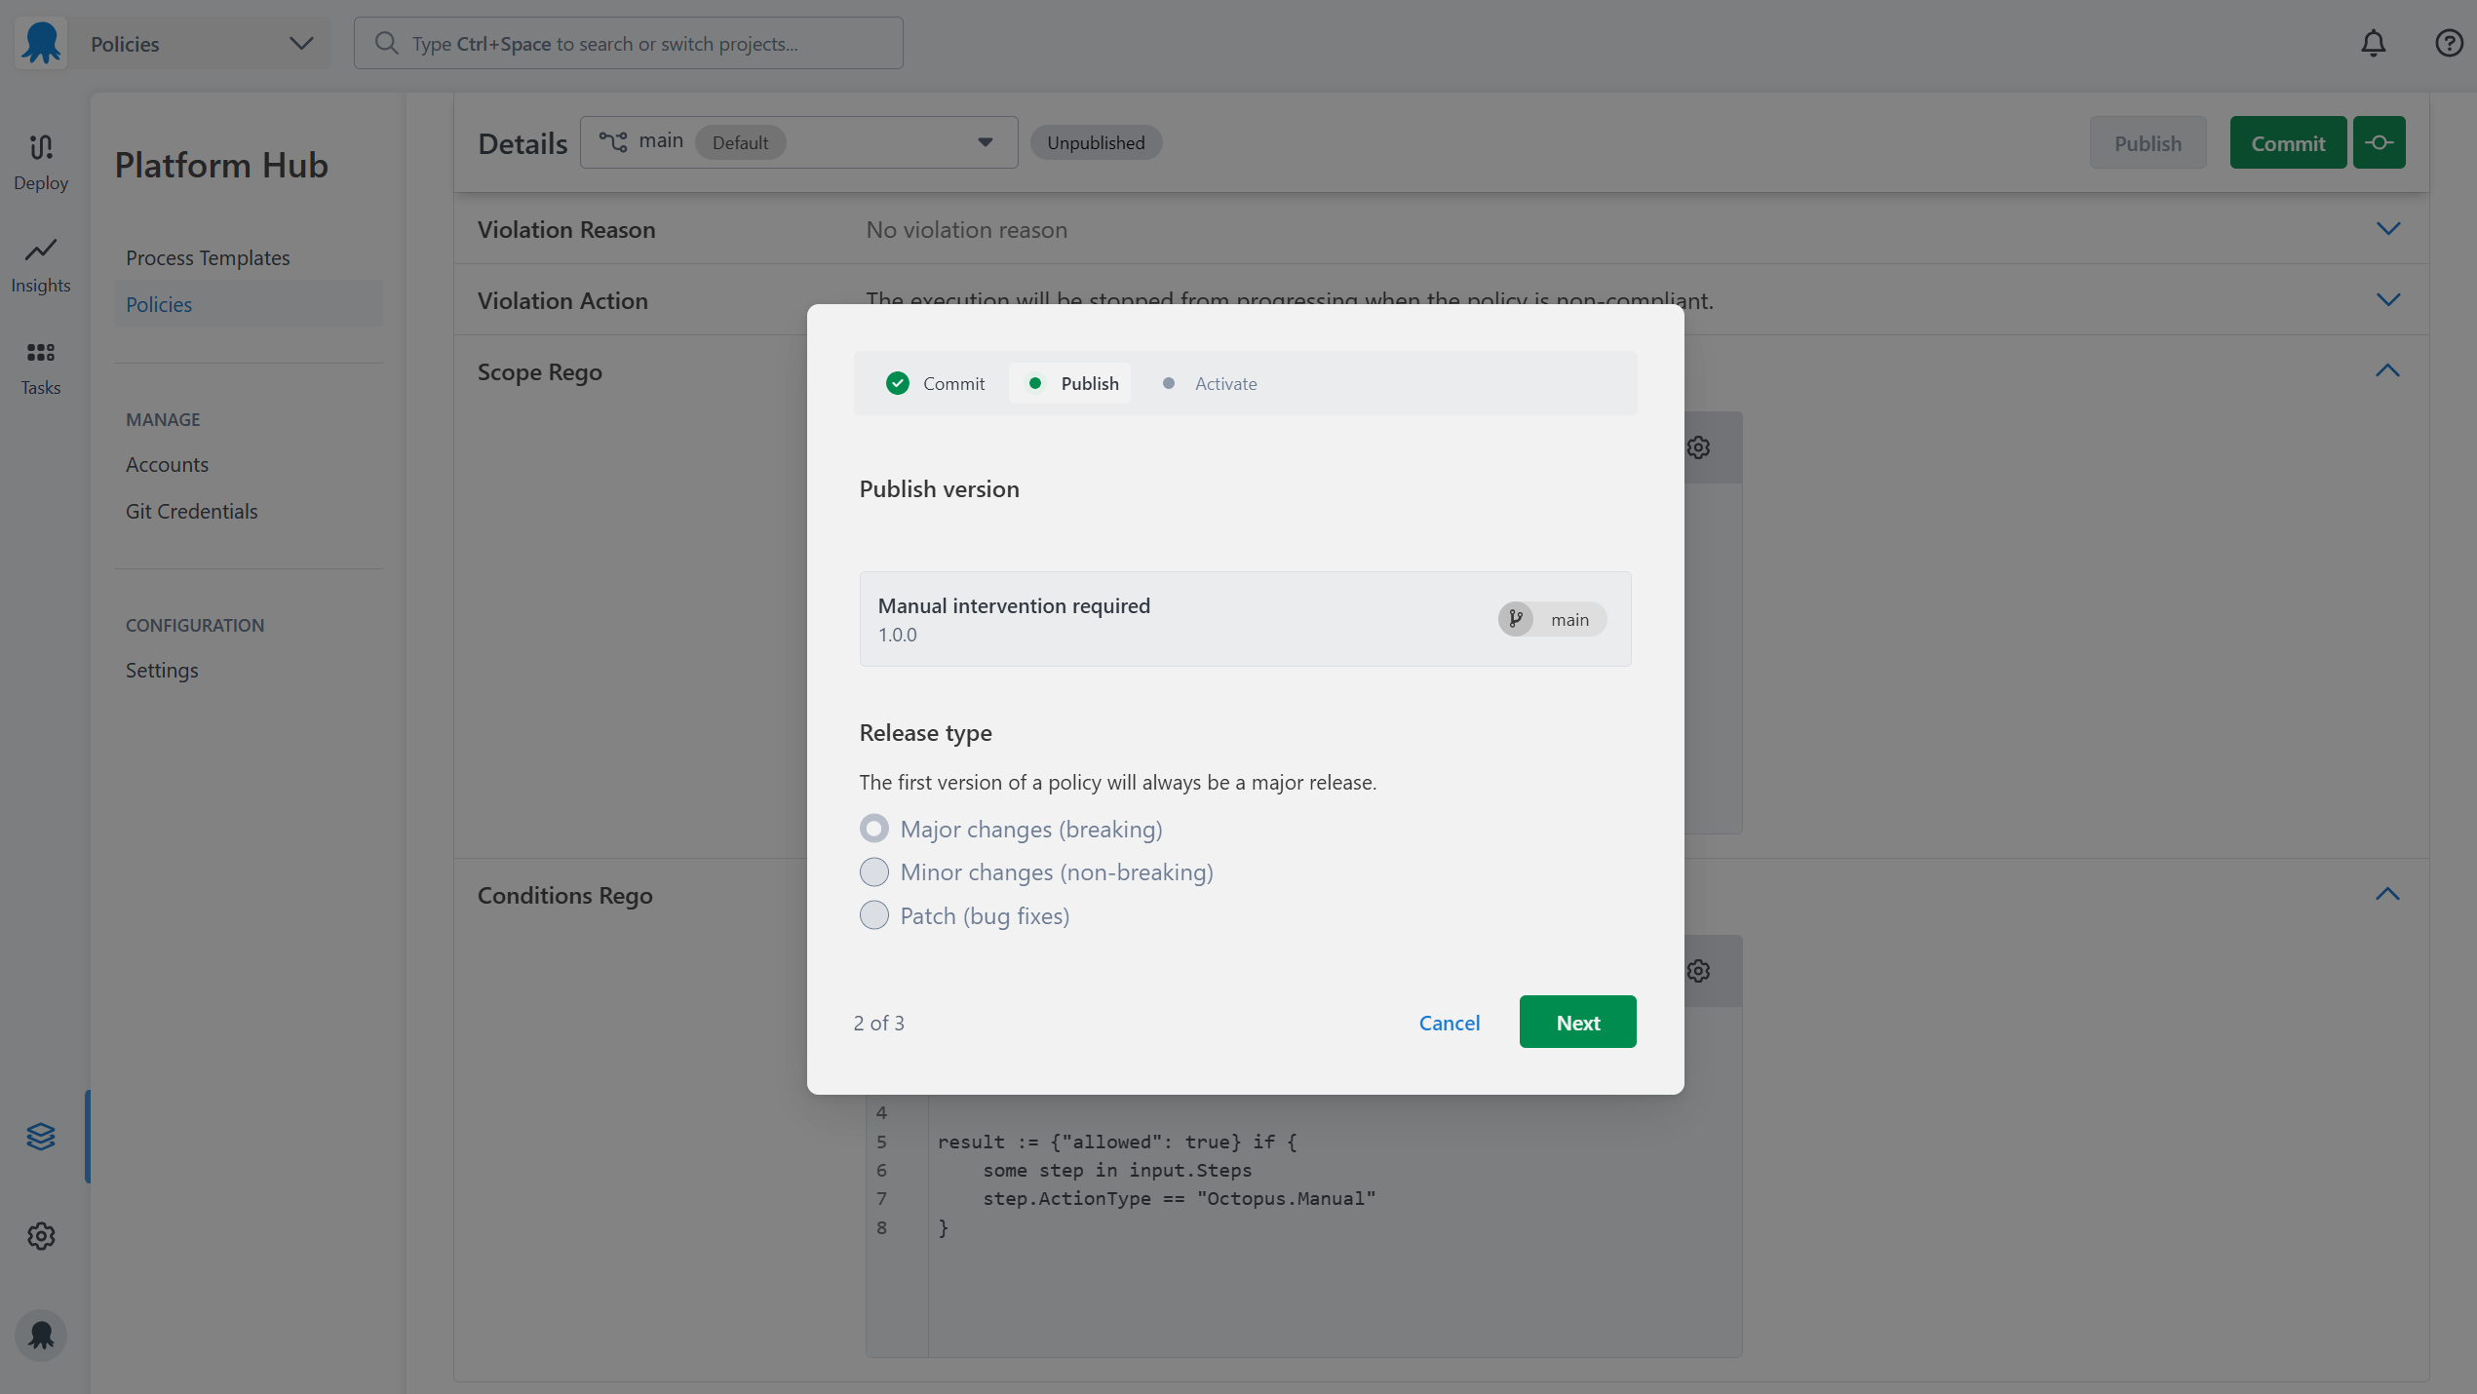Open the Octopus profile avatar bottom left
Viewport: 2477px width, 1394px height.
pos(40,1336)
